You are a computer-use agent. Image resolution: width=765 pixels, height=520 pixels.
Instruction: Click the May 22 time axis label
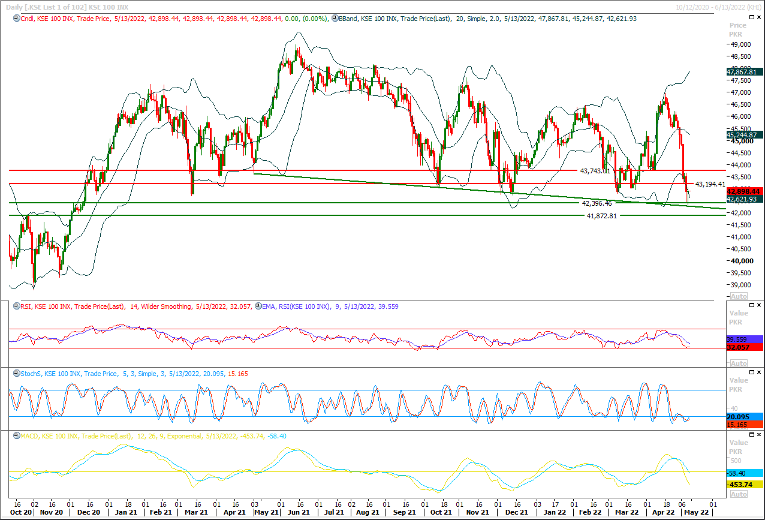(697, 513)
